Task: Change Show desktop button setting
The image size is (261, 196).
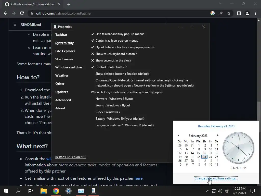Action: (123, 74)
